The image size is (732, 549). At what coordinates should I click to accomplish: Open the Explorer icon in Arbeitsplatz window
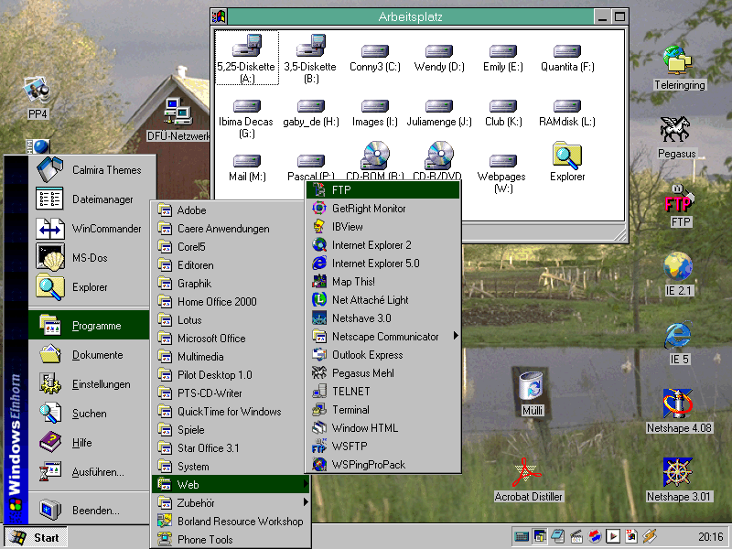tap(567, 156)
